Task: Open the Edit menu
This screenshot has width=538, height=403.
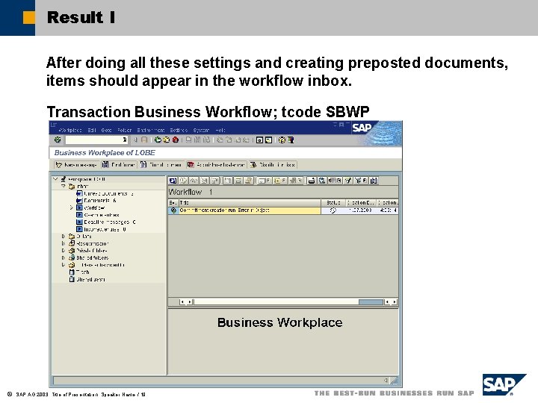Action: pyautogui.click(x=92, y=130)
